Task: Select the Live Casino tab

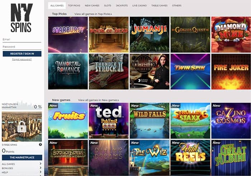Action: [x=139, y=5]
